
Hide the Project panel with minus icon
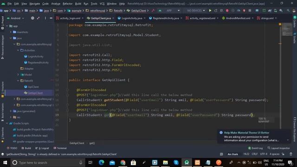point(51,18)
